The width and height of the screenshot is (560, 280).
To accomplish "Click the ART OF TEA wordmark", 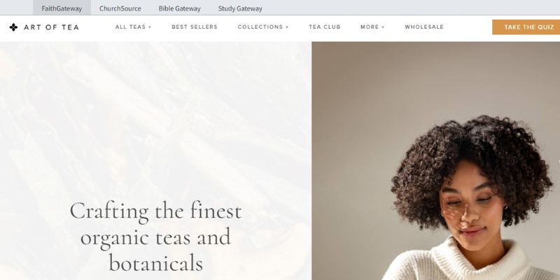I will [51, 27].
